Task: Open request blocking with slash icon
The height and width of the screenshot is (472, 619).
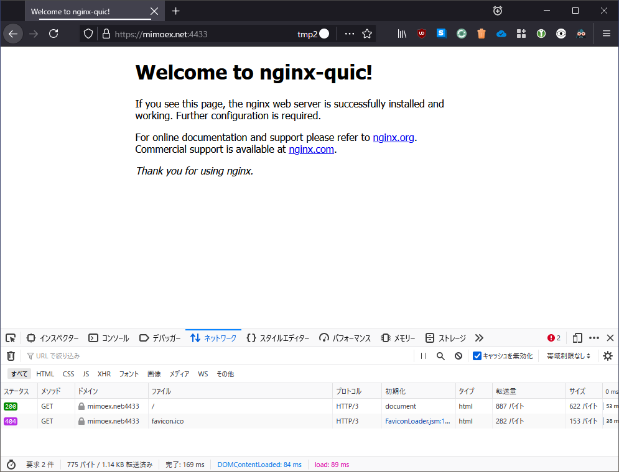Action: click(x=458, y=356)
